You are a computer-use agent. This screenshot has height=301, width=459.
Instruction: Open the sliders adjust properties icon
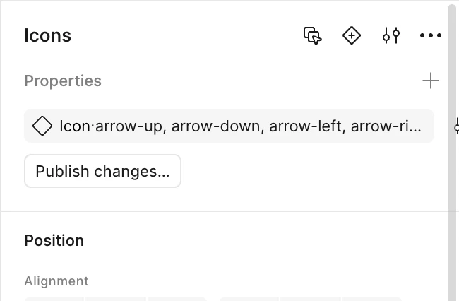[391, 36]
